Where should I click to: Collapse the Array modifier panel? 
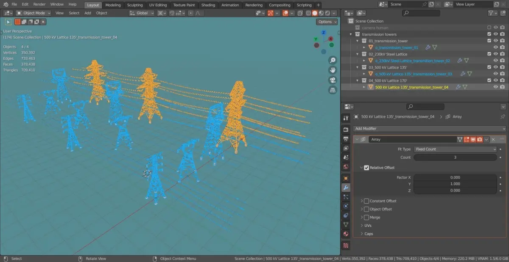click(x=357, y=139)
